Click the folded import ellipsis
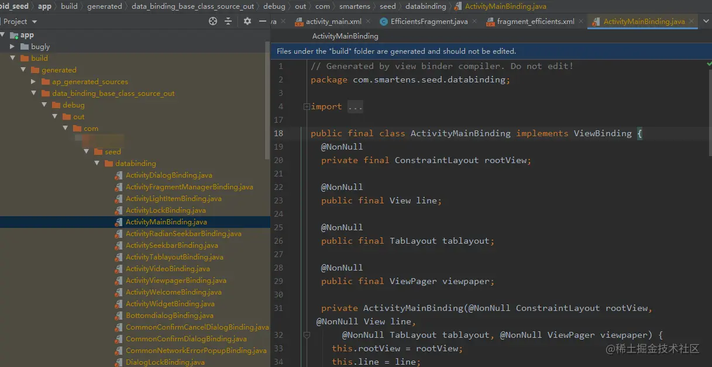This screenshot has height=367, width=712. pyautogui.click(x=355, y=106)
